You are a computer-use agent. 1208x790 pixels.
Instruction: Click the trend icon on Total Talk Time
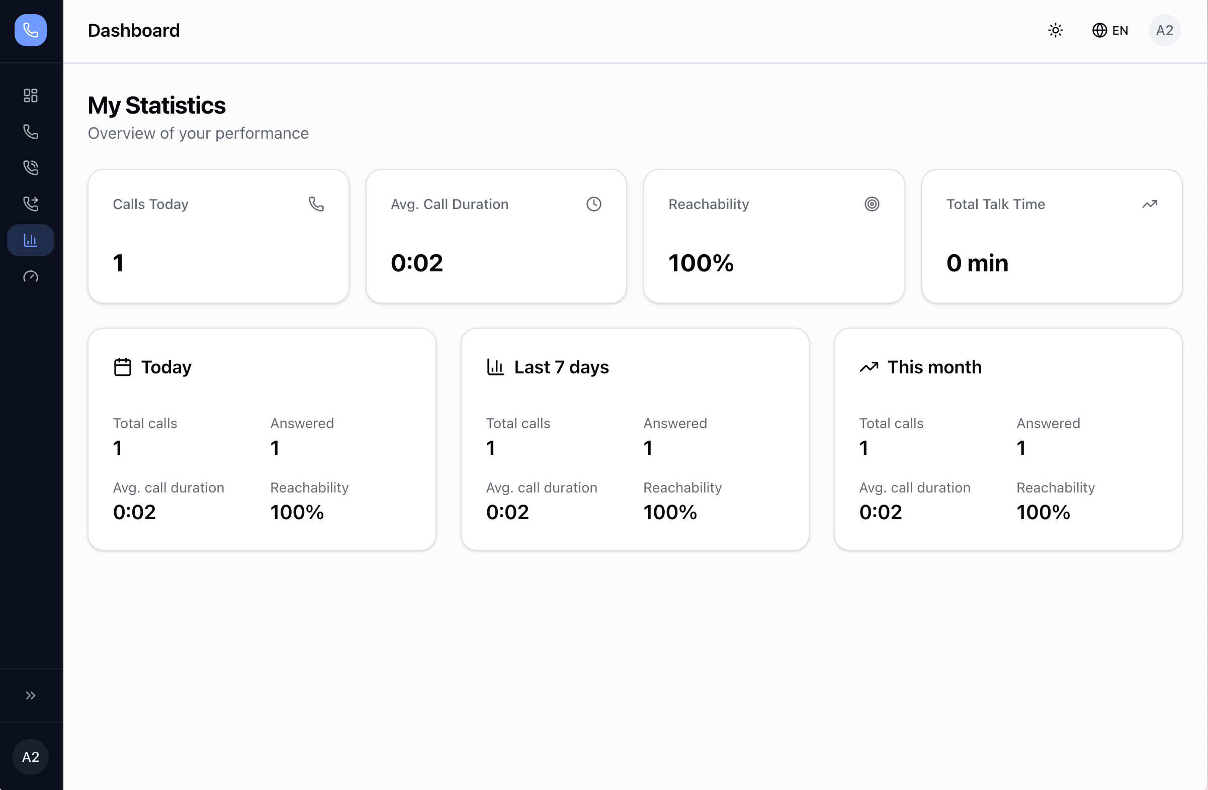click(x=1149, y=205)
